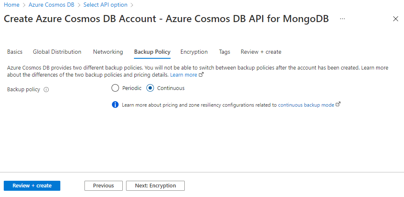Switch to the Global Distribution tab

point(57,52)
